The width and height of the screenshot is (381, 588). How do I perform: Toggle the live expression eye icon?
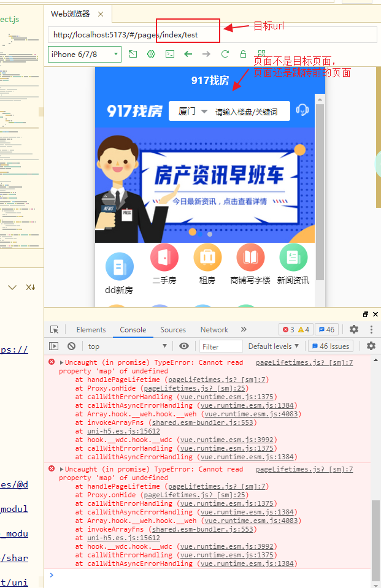(184, 346)
